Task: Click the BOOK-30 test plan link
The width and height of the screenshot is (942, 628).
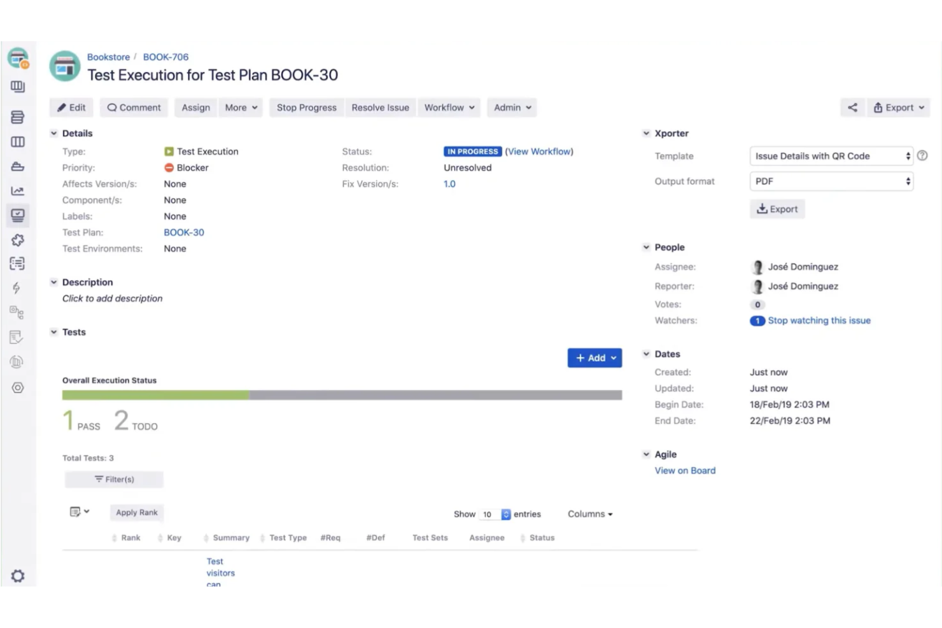Action: click(184, 232)
